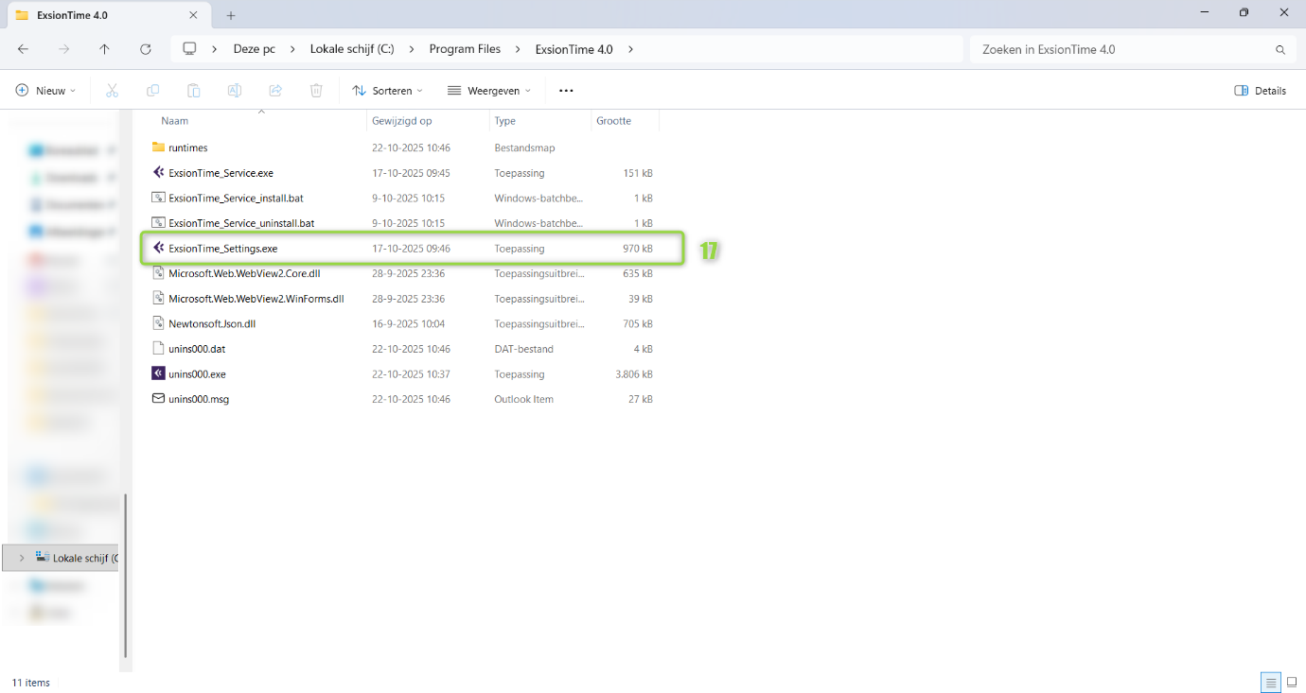
Task: Click the navigation pane scrollbar
Action: [x=126, y=575]
